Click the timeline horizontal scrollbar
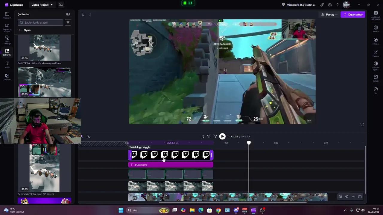383x215 pixels. tap(232, 202)
